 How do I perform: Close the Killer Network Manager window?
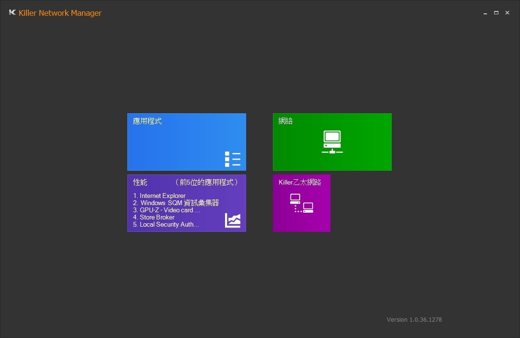[x=507, y=13]
